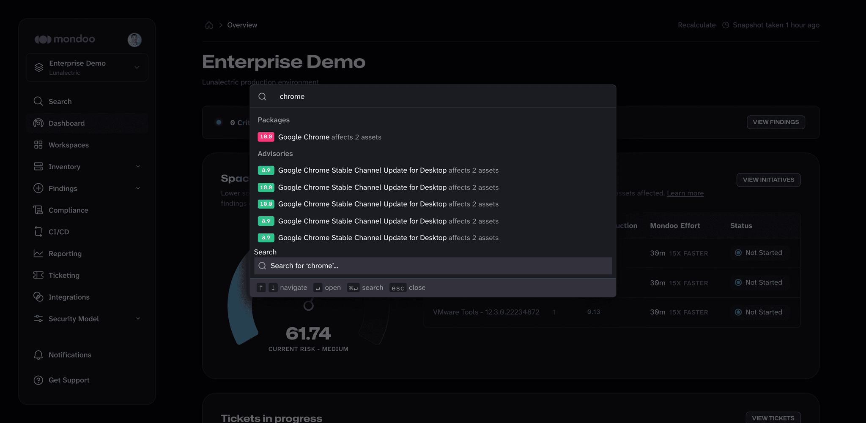This screenshot has height=423, width=866.
Task: Click the Recalculate link
Action: tap(696, 25)
